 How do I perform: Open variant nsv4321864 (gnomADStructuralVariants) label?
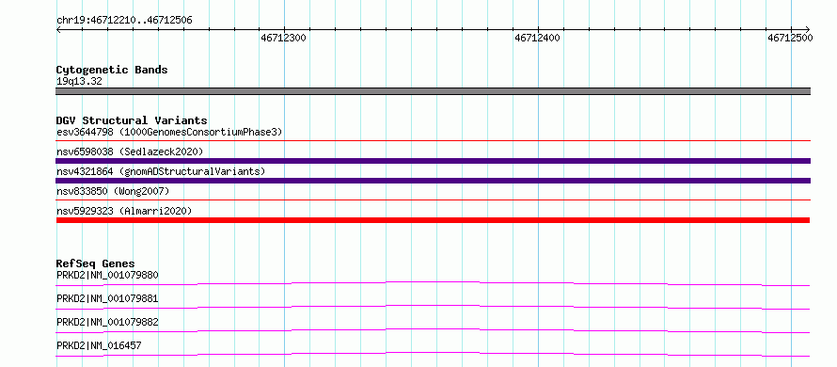161,171
